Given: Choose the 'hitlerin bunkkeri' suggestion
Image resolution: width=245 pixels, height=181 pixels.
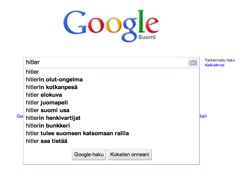Looking at the screenshot, I should coord(48,126).
